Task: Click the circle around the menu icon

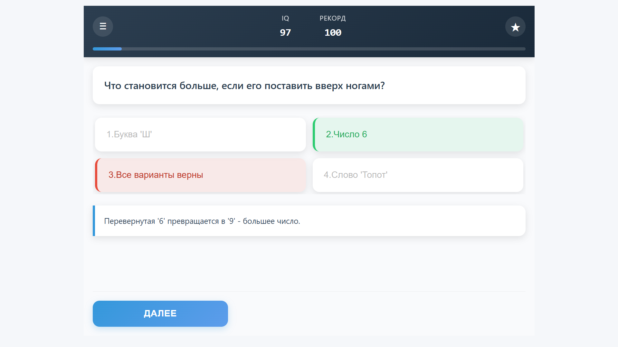Action: (x=102, y=26)
